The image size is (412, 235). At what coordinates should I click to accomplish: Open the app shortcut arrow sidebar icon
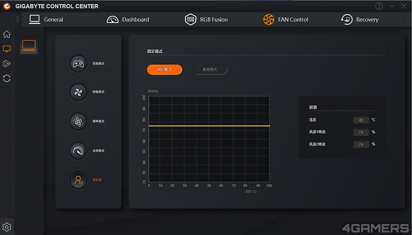(7, 64)
